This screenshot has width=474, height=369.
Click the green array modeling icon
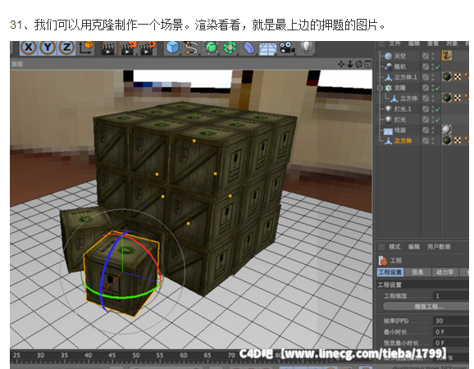click(x=230, y=48)
